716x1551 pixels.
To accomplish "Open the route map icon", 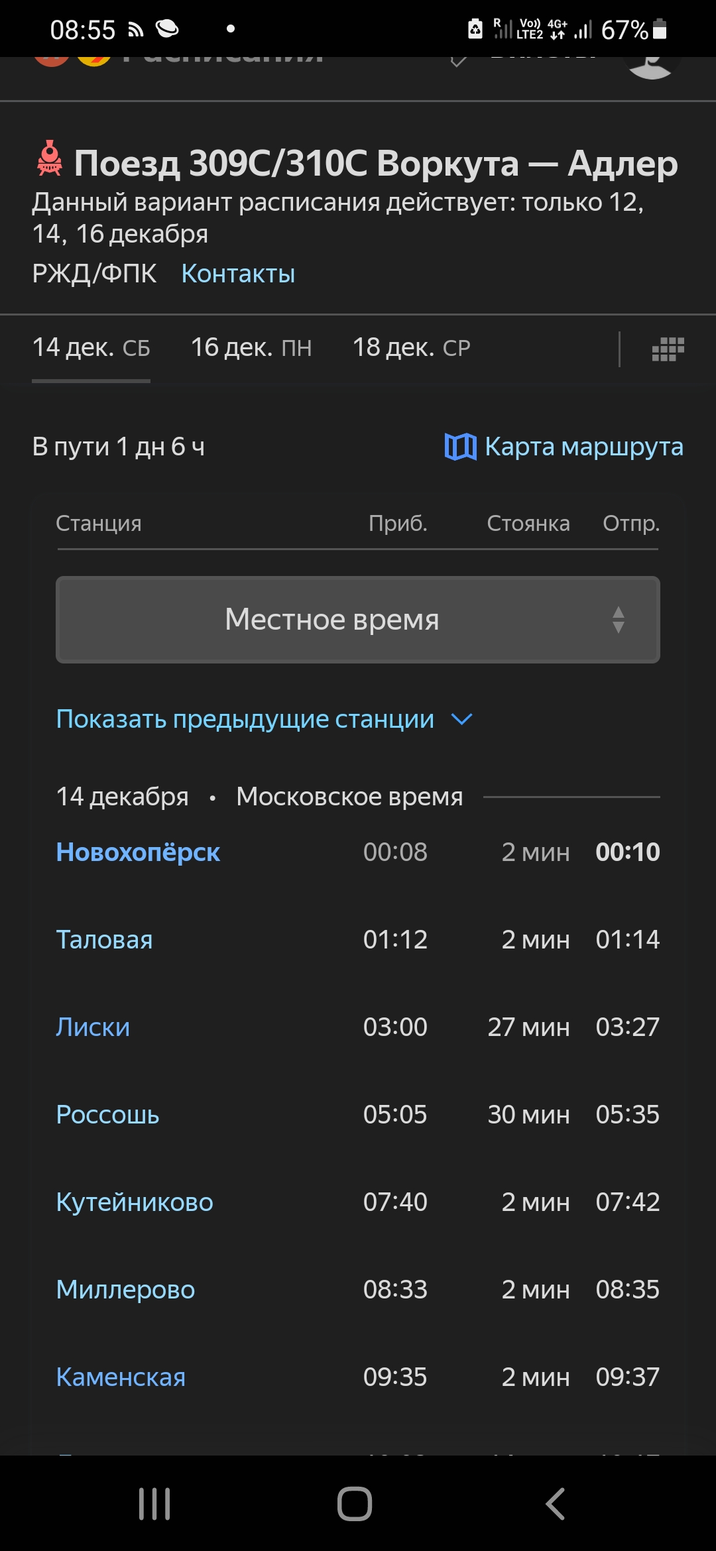I will (x=460, y=447).
